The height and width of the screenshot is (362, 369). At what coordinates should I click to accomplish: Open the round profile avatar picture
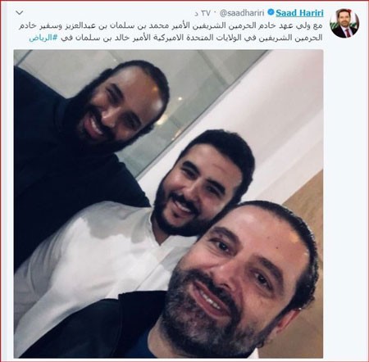tap(344, 23)
